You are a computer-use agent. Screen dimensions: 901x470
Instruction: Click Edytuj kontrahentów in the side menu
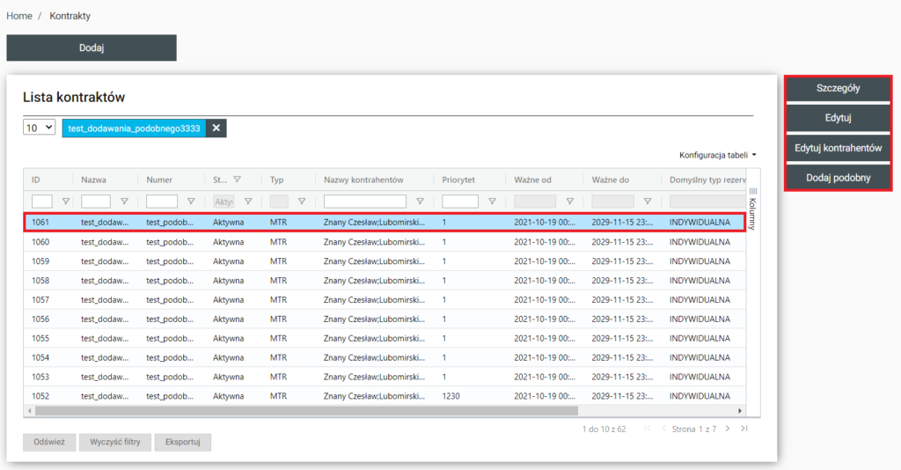click(x=838, y=148)
